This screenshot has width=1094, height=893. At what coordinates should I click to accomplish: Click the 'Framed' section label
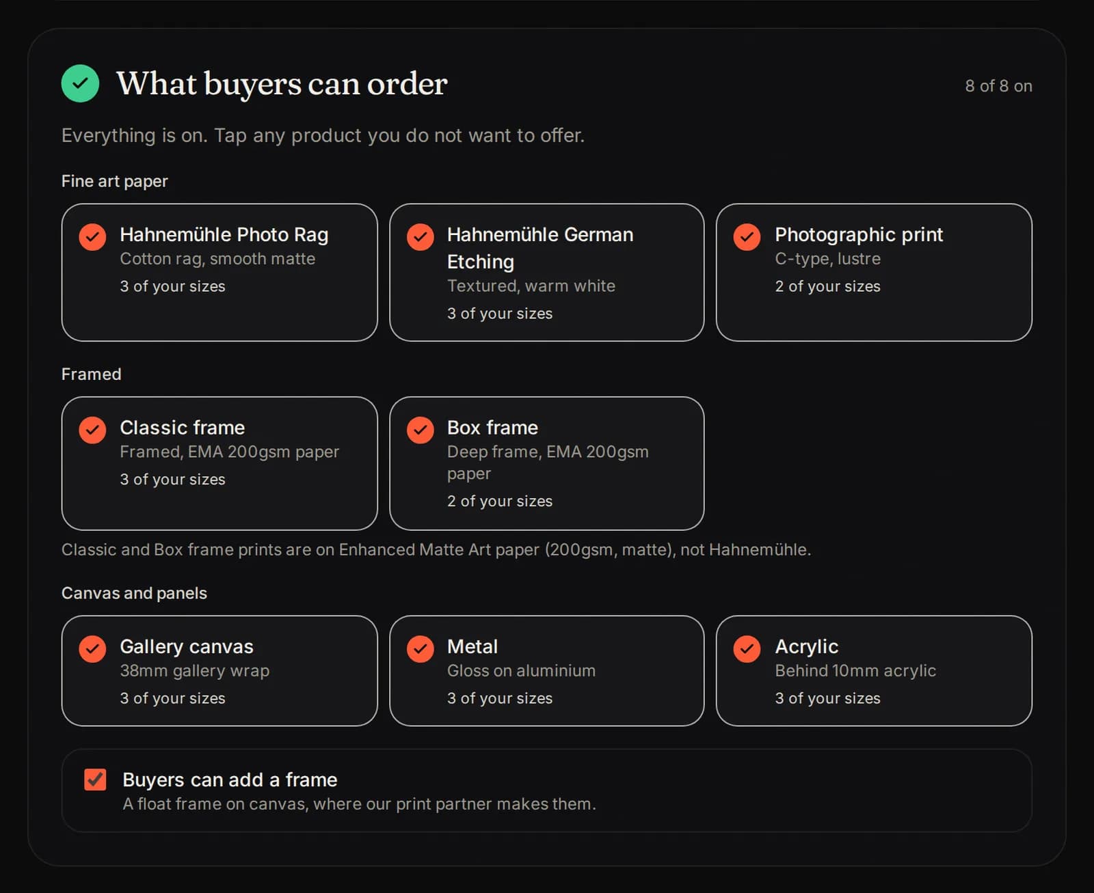click(92, 374)
